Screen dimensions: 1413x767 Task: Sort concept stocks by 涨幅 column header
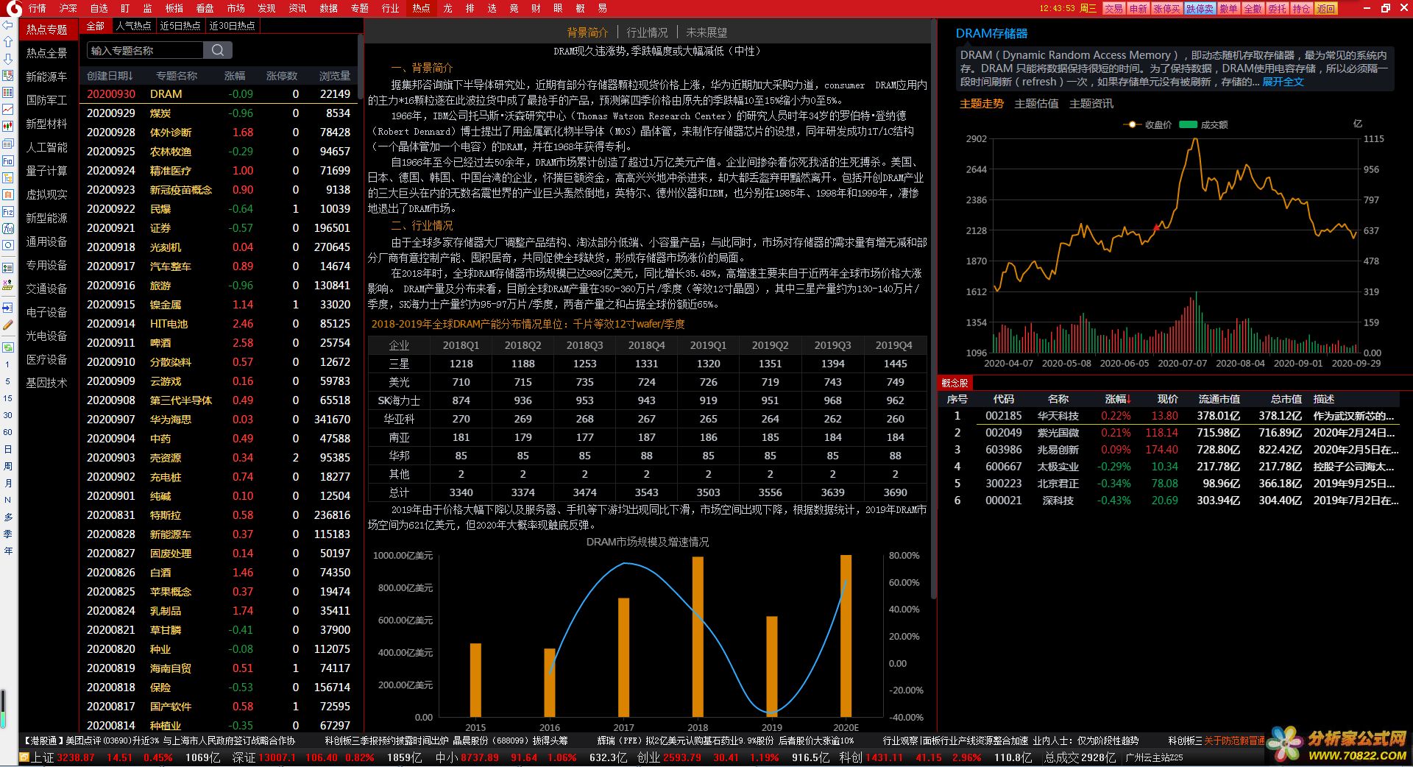(1118, 399)
